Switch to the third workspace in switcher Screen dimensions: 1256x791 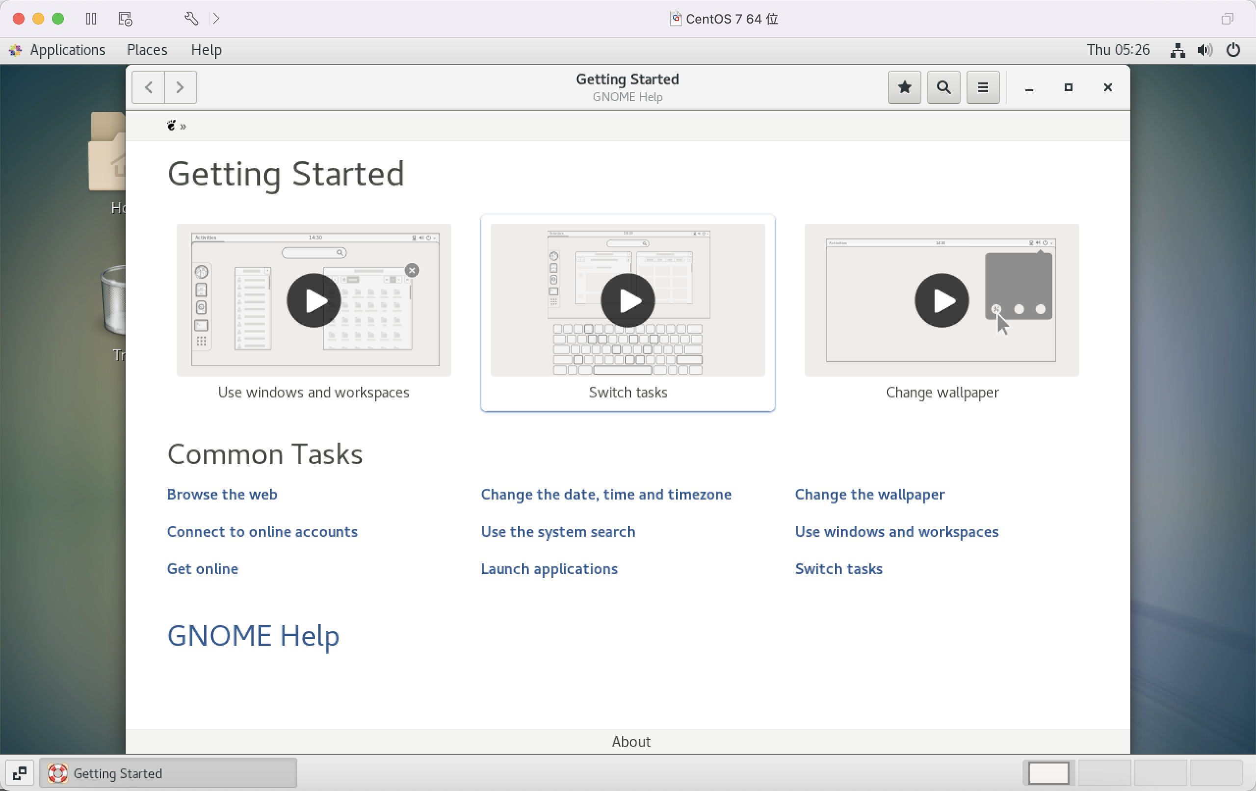coord(1160,773)
